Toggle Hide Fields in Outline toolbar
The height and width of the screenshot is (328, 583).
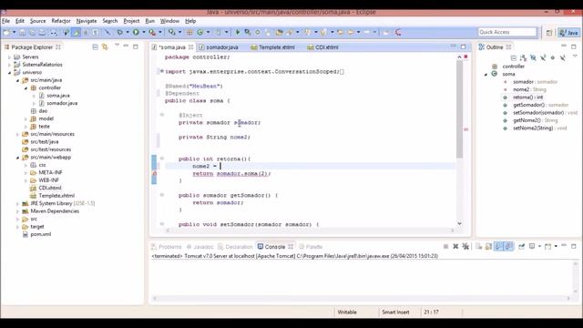point(533,57)
